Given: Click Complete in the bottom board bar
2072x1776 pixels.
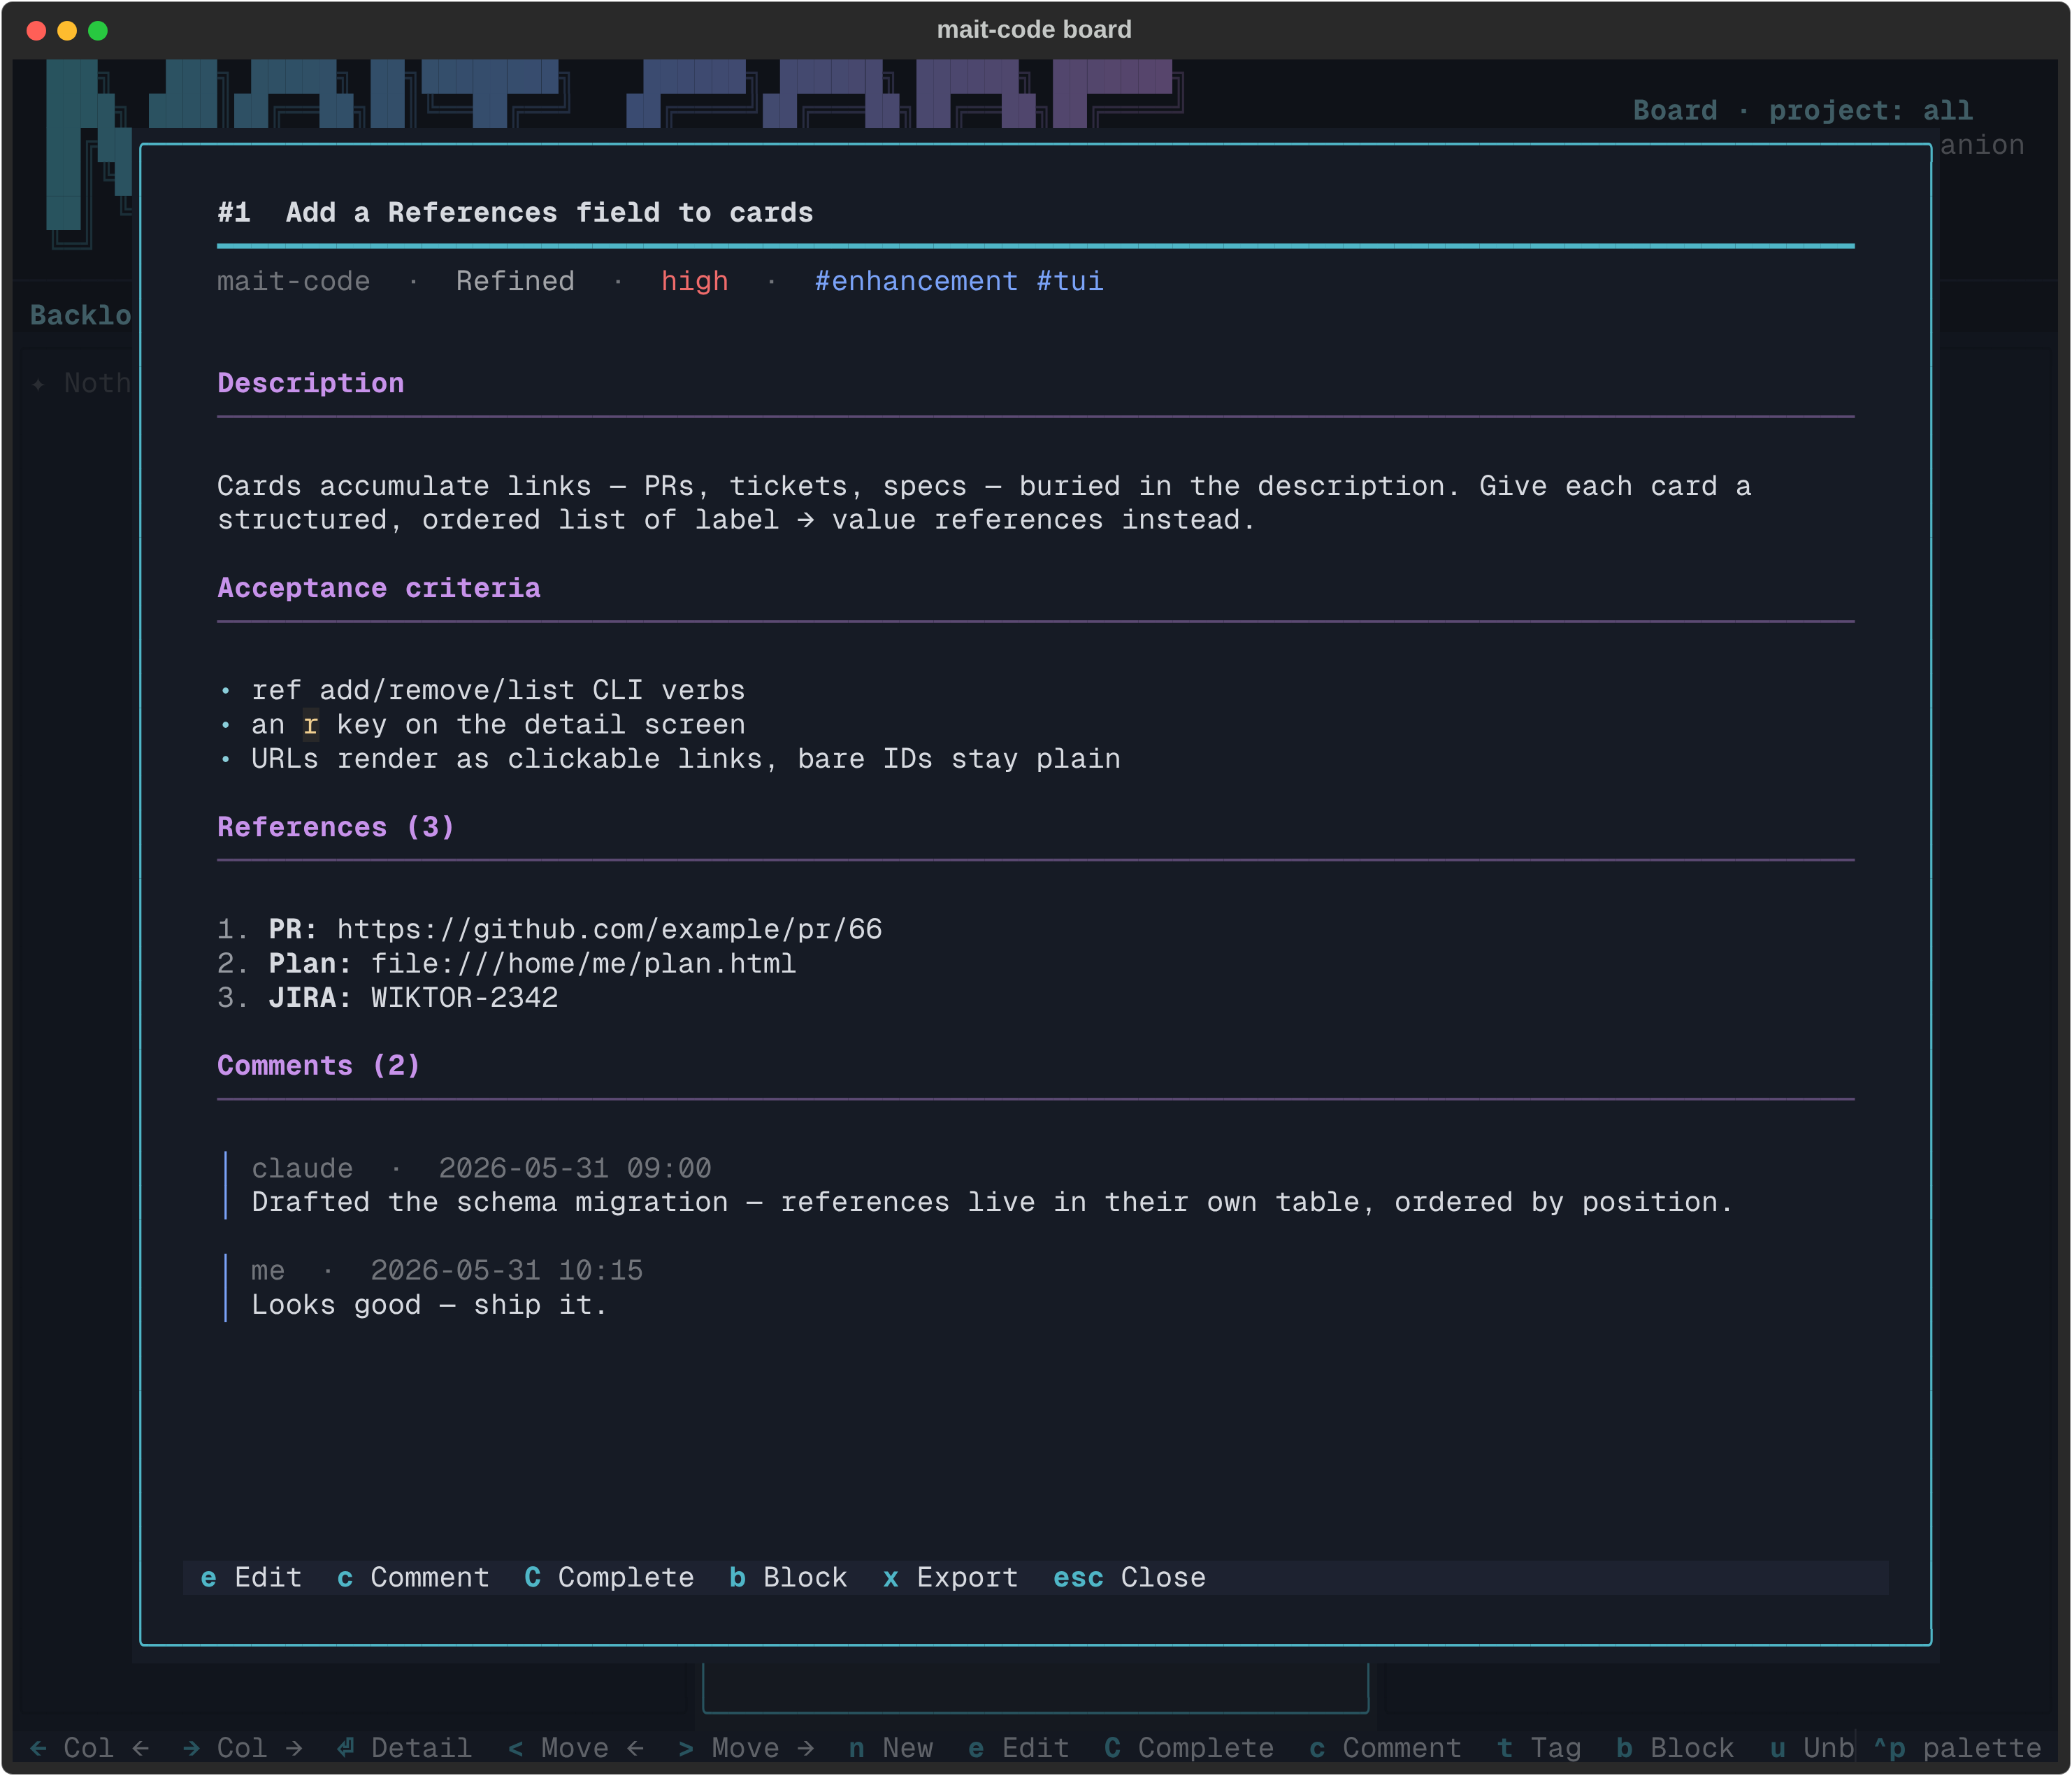Looking at the screenshot, I should (x=1188, y=1747).
